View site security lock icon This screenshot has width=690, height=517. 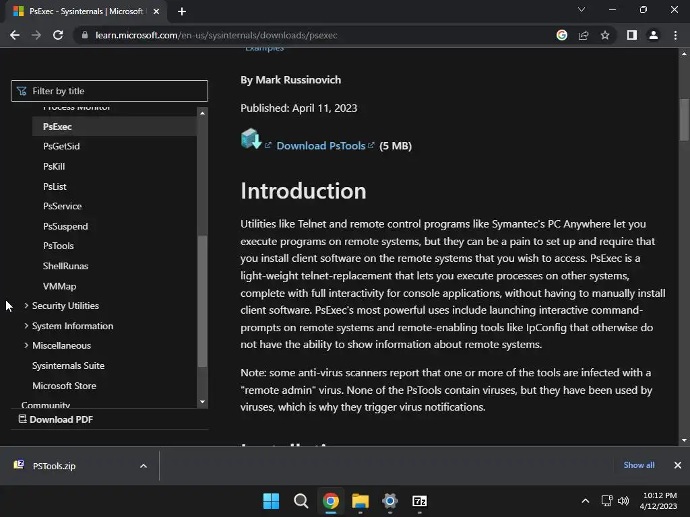pos(85,35)
